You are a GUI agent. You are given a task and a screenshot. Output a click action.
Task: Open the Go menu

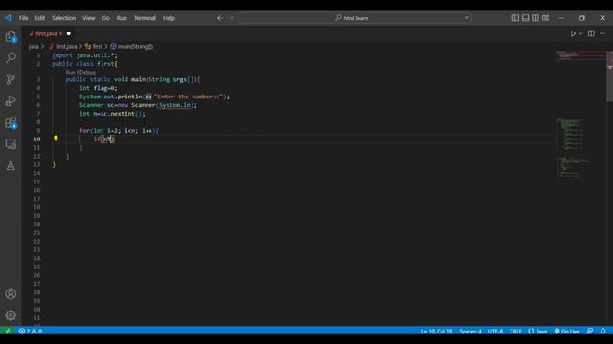pyautogui.click(x=106, y=18)
